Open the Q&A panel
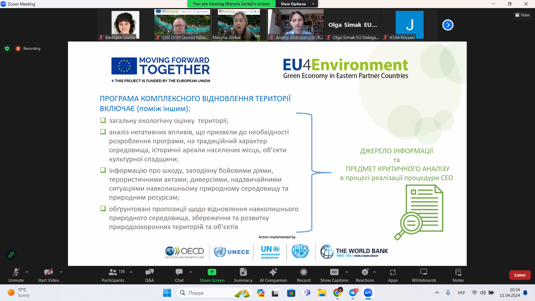The width and height of the screenshot is (535, 301). [x=149, y=275]
